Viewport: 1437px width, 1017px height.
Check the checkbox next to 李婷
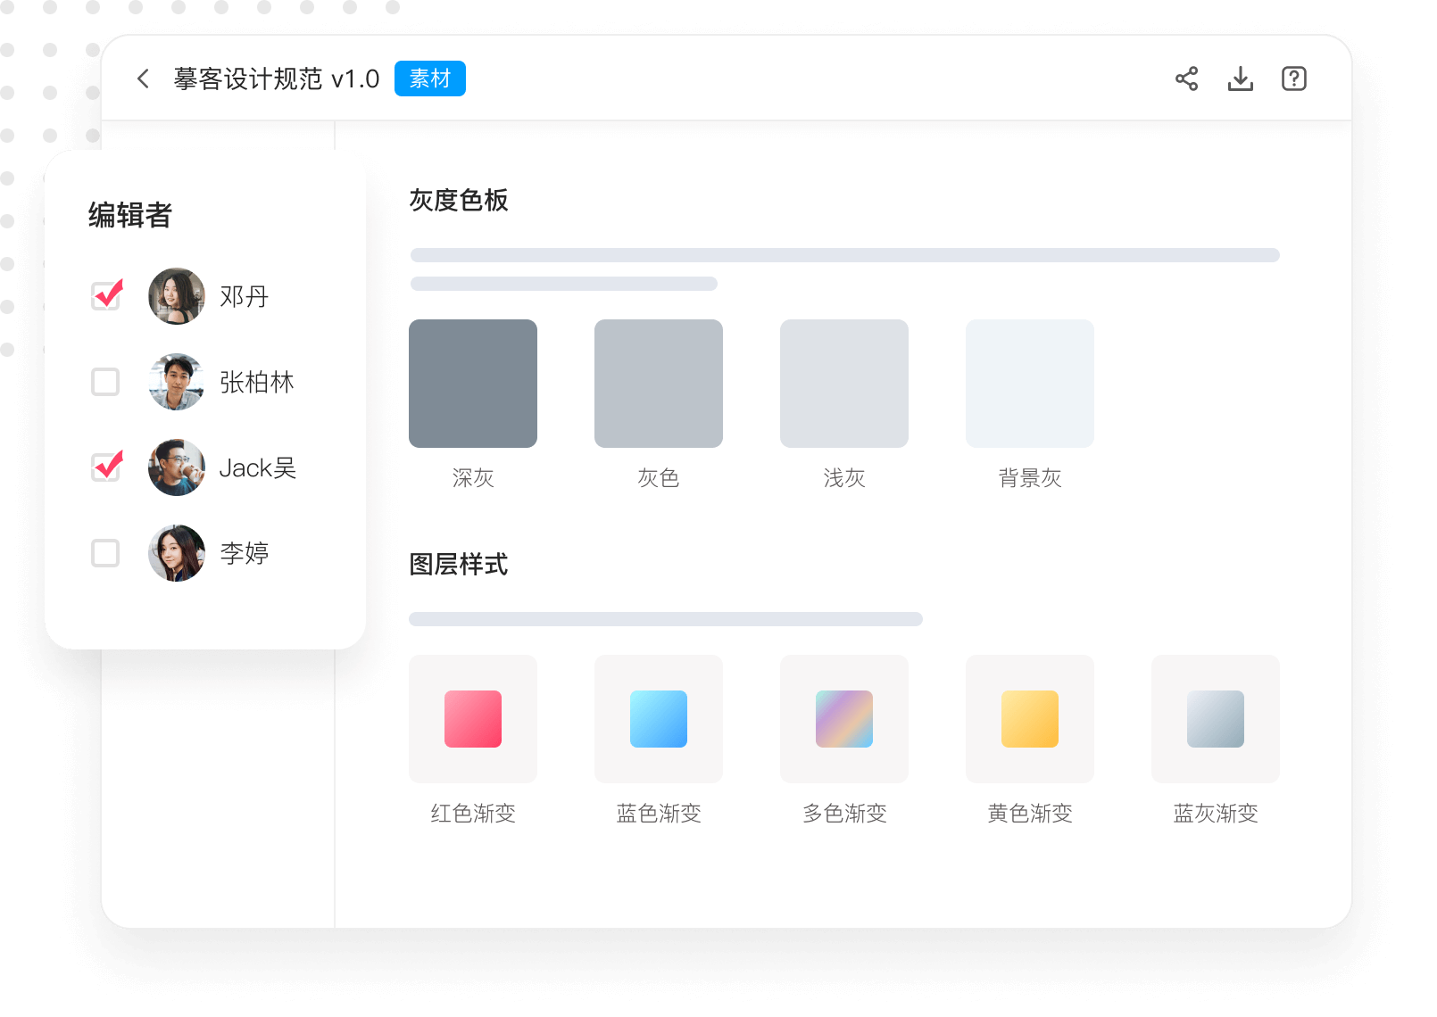[105, 553]
